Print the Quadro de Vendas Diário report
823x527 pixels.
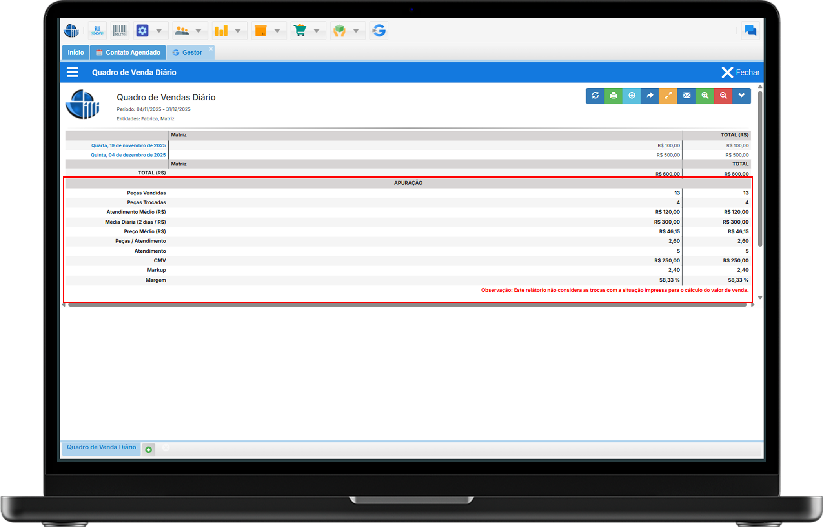pos(614,96)
